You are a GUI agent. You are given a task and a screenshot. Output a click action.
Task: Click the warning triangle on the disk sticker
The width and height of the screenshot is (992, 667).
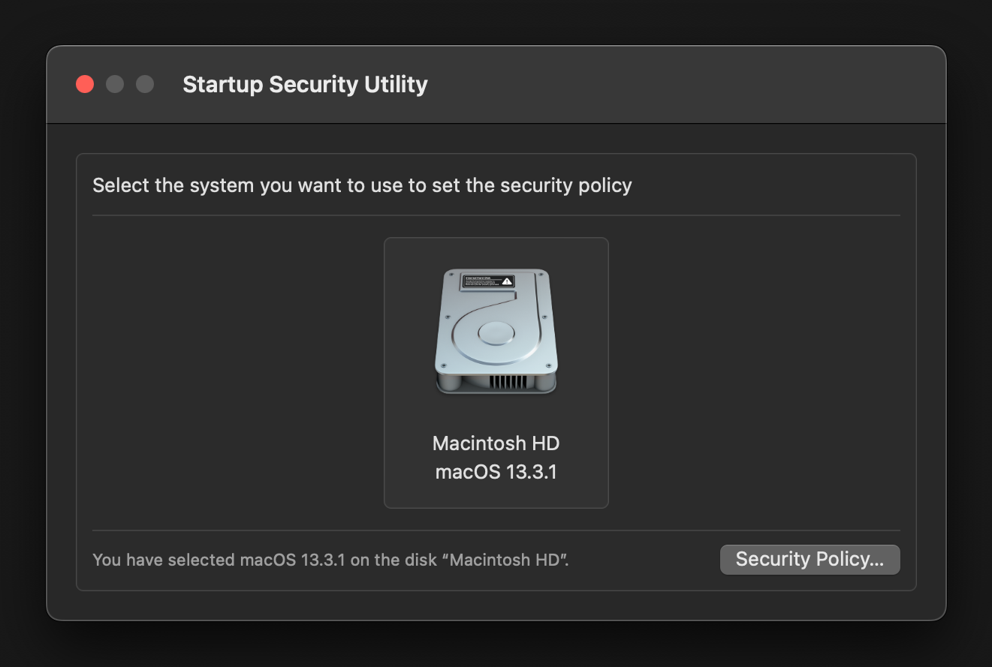click(508, 281)
